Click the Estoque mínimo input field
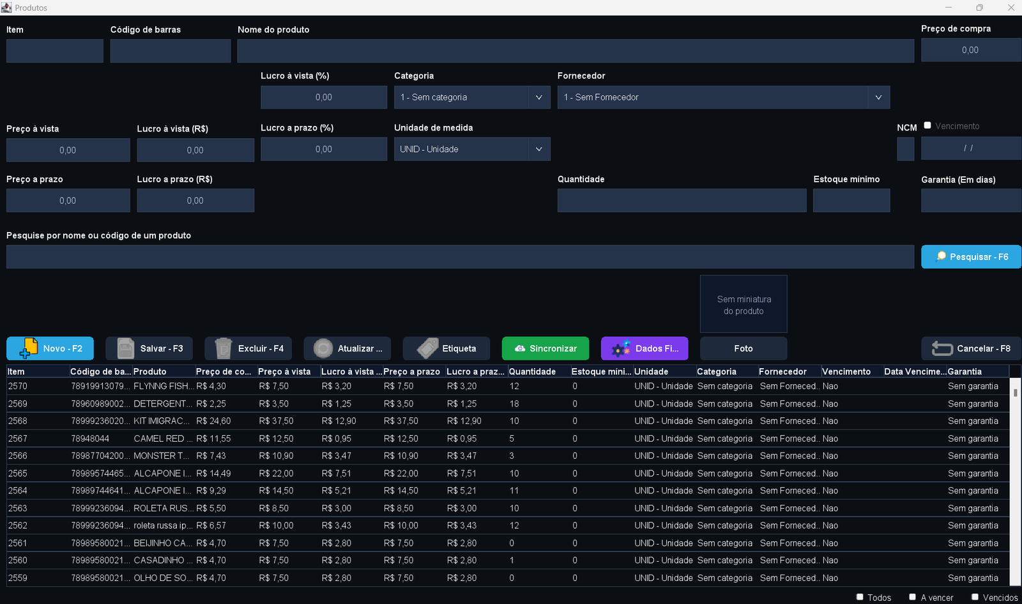This screenshot has height=604, width=1022. [x=851, y=200]
